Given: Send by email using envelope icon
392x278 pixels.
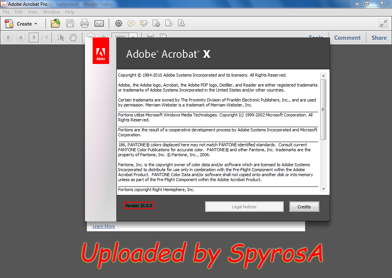Looking at the screenshot, I should coord(99,23).
